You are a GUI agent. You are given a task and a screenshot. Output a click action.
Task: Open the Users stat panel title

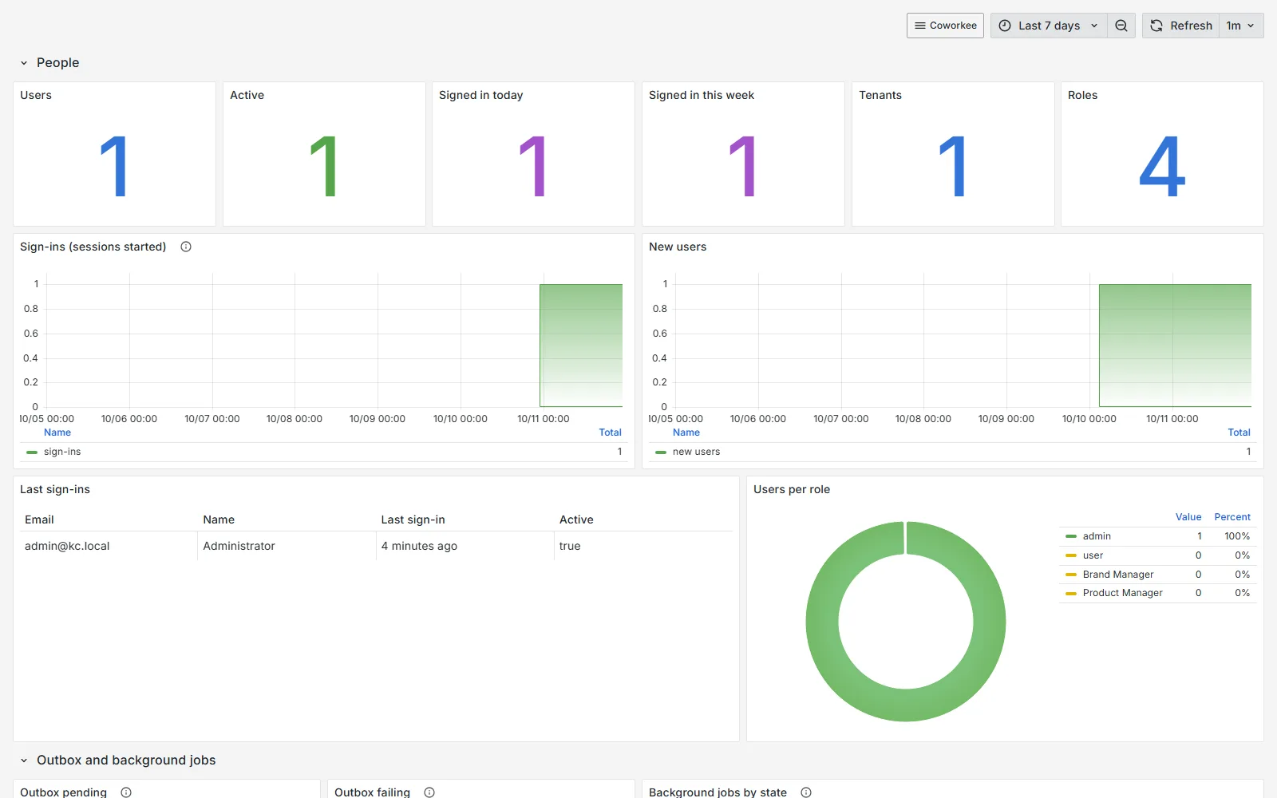coord(36,95)
